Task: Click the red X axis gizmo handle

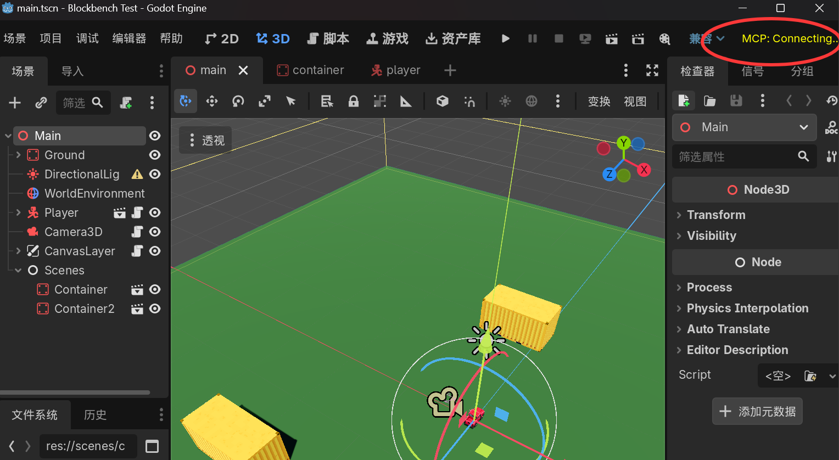Action: [644, 170]
